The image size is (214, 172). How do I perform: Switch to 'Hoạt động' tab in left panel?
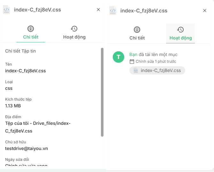74,37
